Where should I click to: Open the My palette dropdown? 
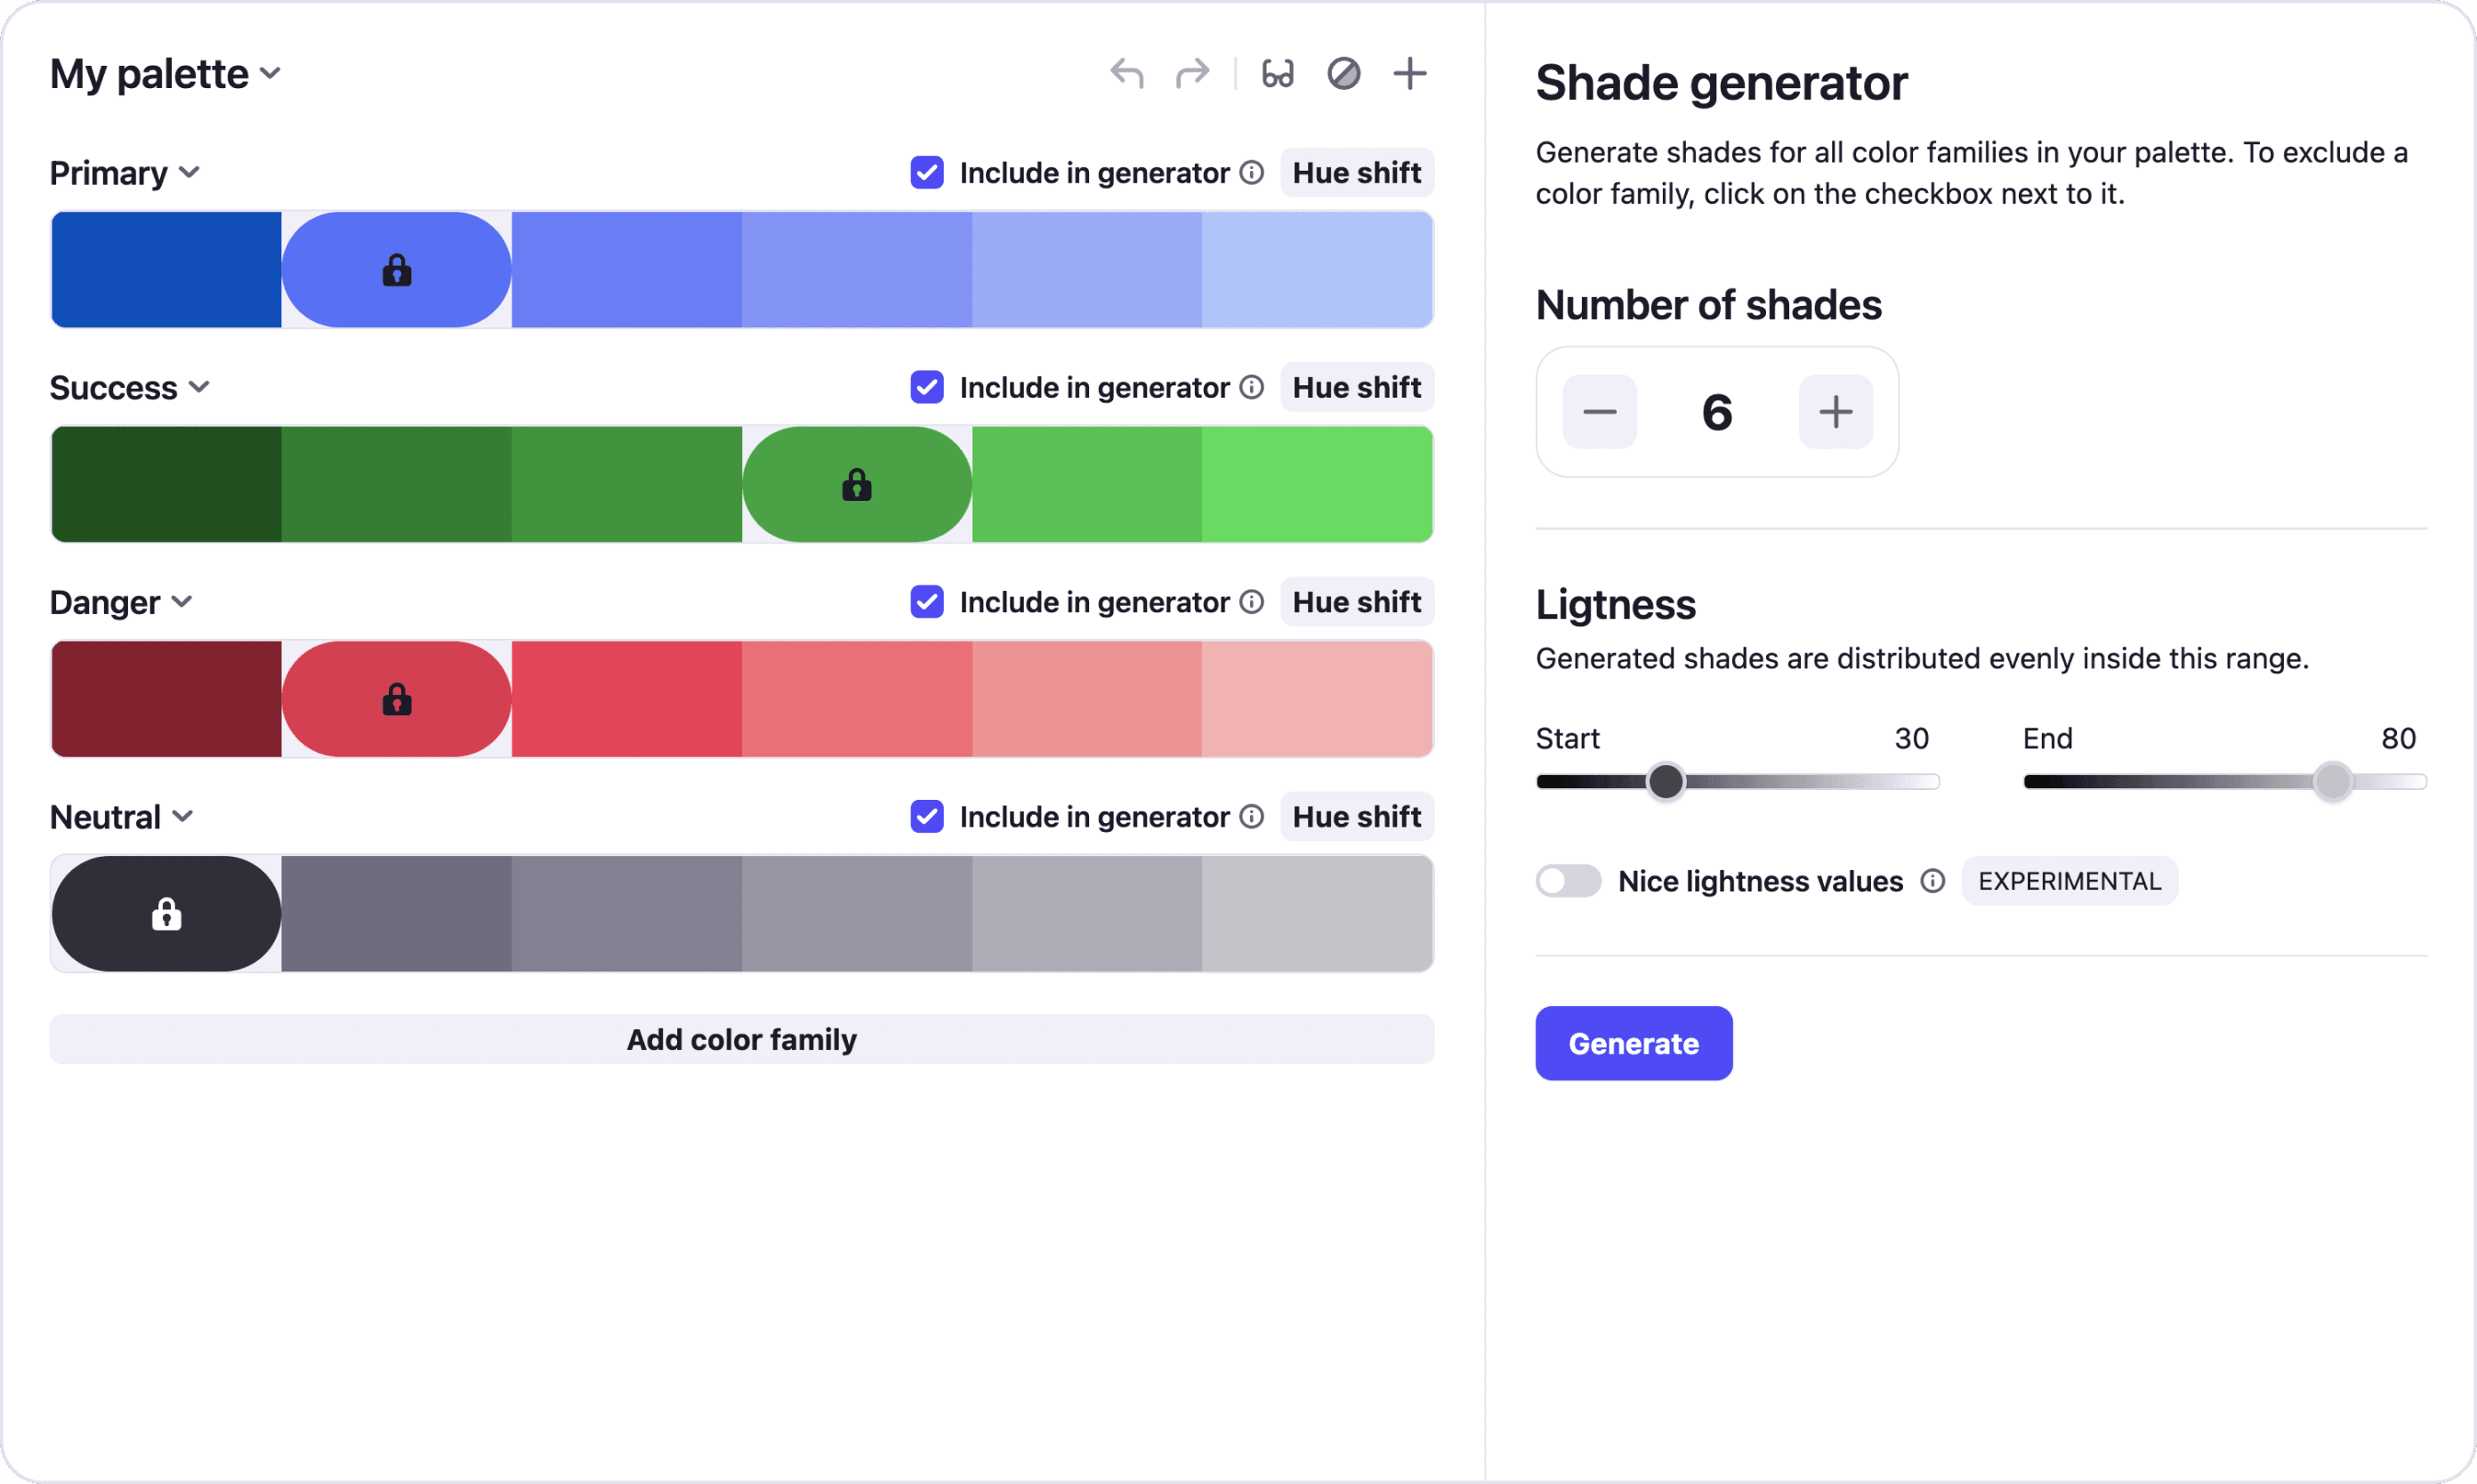point(270,73)
